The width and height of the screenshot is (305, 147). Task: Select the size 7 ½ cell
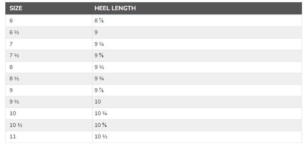click(x=49, y=56)
